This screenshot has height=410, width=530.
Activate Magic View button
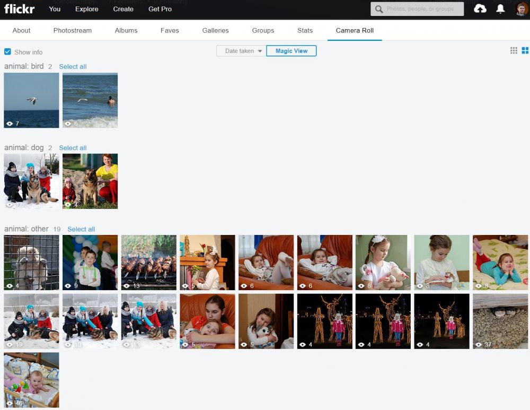click(x=291, y=51)
